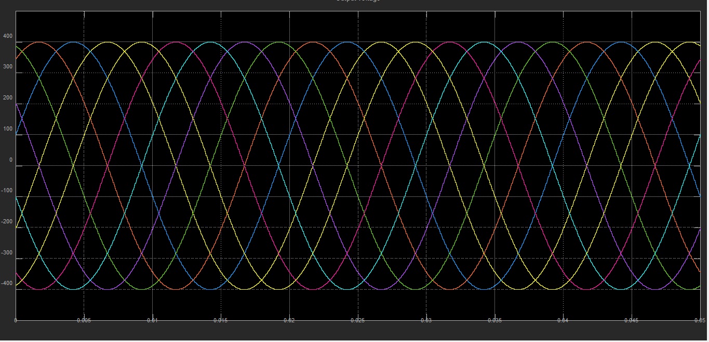Image resolution: width=709 pixels, height=342 pixels.
Task: Select the 0.015 time axis label
Action: [221, 321]
